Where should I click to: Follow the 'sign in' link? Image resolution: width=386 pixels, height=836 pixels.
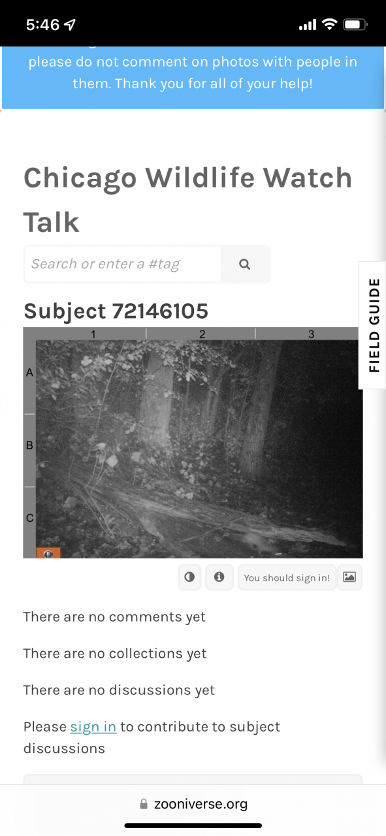coord(93,727)
